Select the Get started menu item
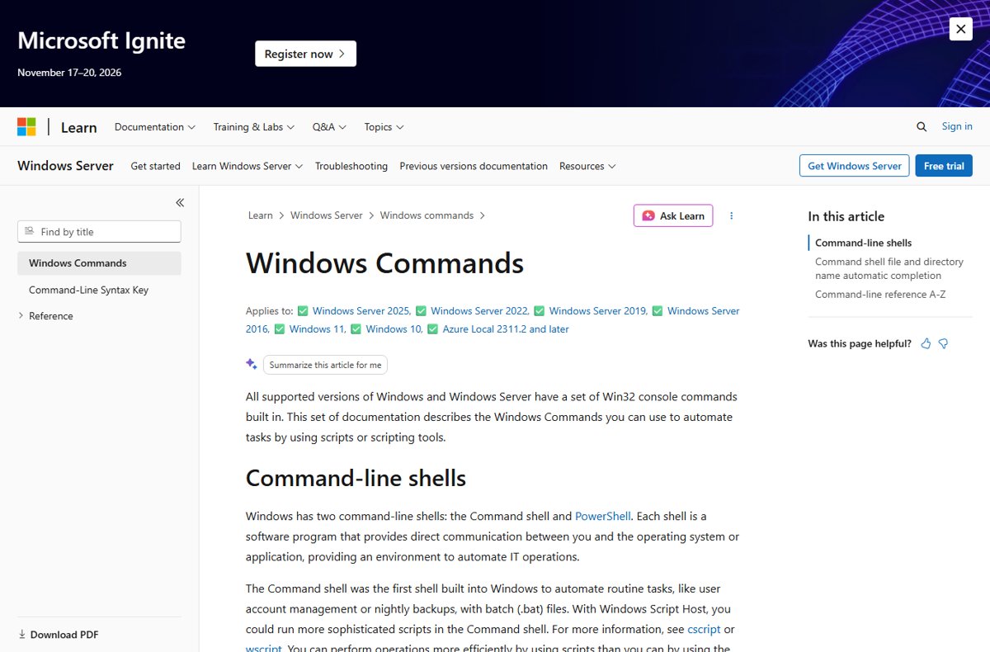The height and width of the screenshot is (652, 990). coord(155,166)
